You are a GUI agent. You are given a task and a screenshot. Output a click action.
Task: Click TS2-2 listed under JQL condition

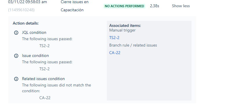click(45, 46)
